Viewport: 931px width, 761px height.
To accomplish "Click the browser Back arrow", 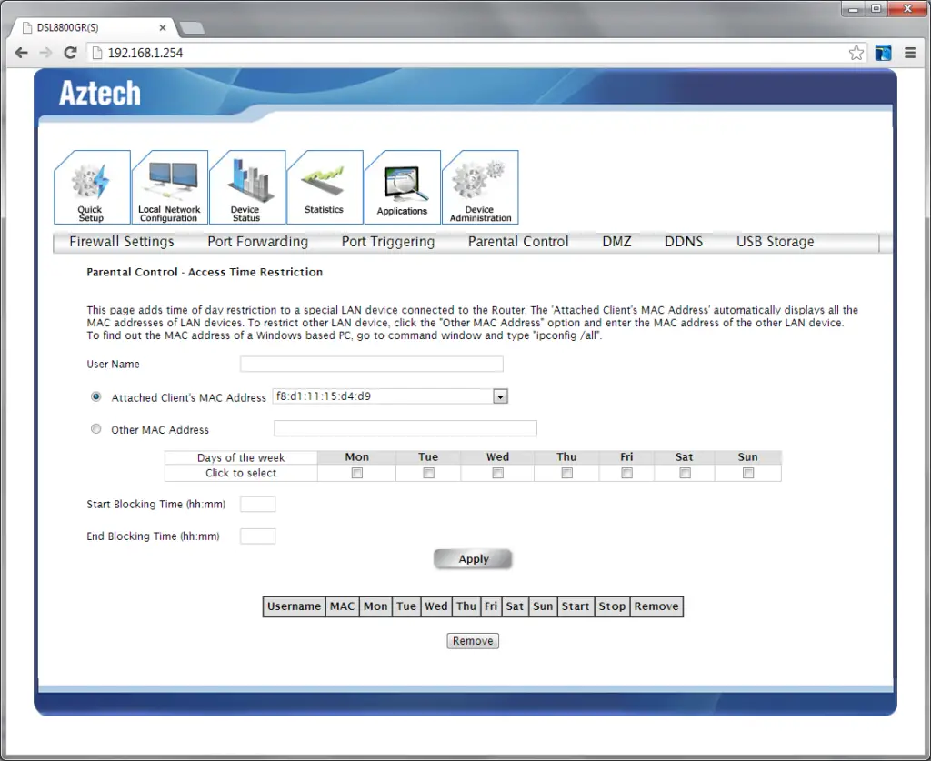I will [x=22, y=53].
